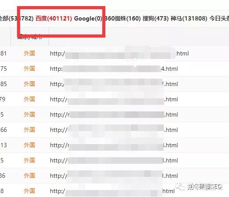
Task: Open the Google(0) tab
Action: (x=88, y=18)
